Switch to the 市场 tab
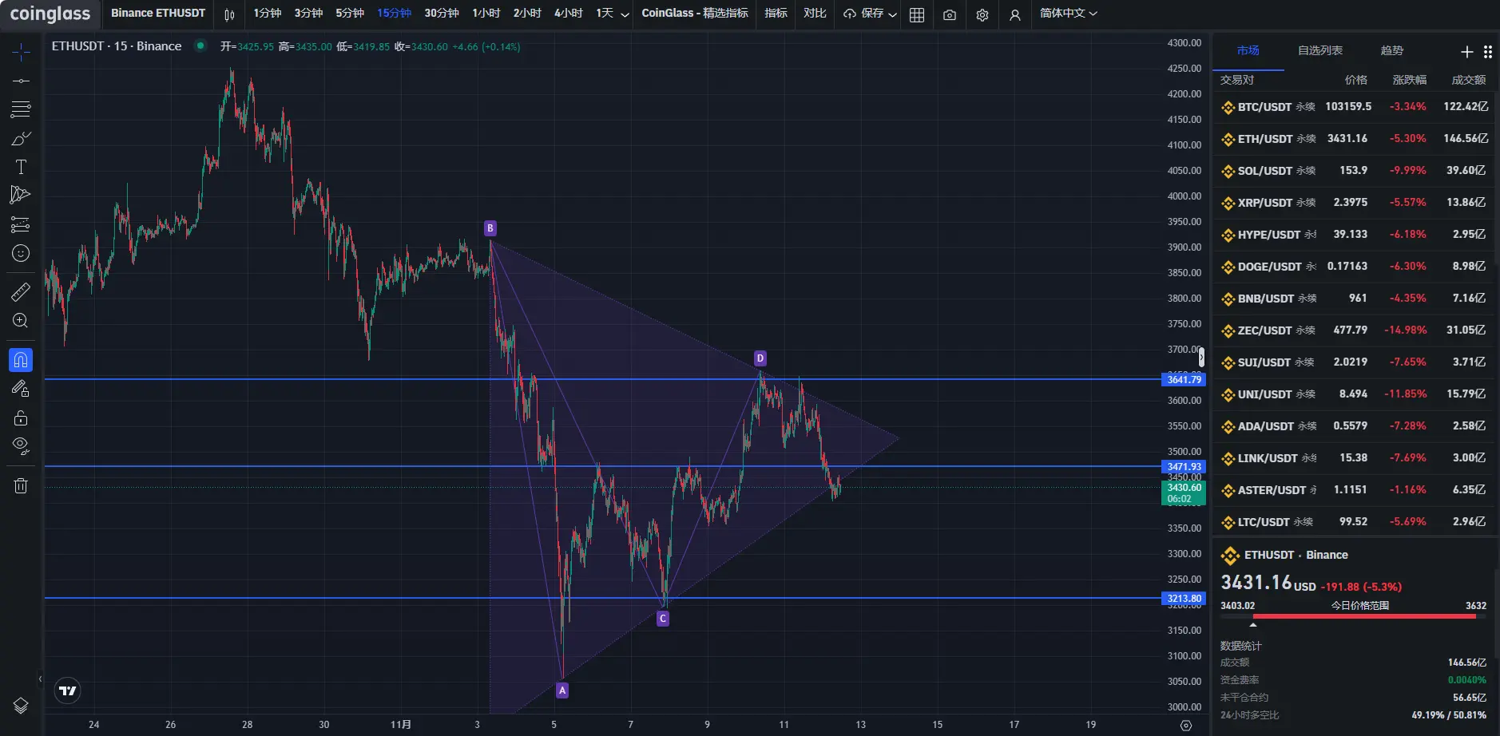This screenshot has height=736, width=1500. tap(1248, 50)
